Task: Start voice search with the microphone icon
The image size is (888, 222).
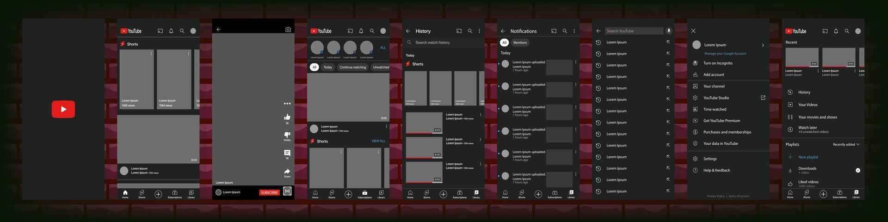Action: point(668,31)
